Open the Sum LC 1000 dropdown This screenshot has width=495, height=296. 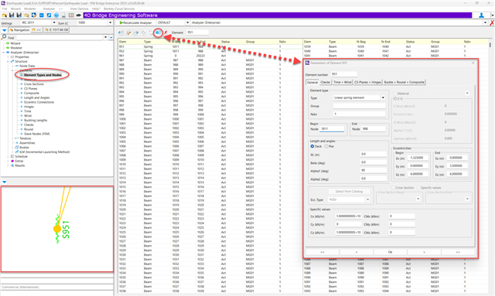(110, 22)
